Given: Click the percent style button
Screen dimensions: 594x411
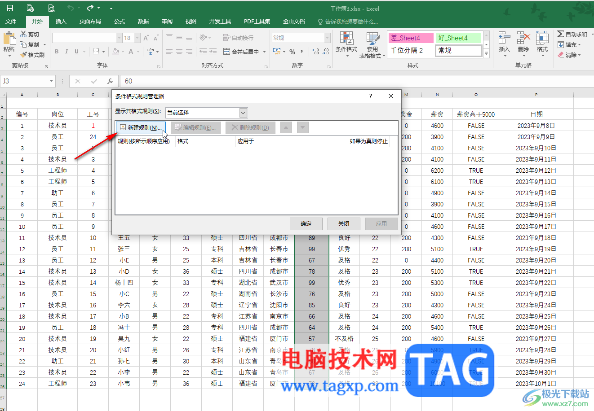Looking at the screenshot, I should point(293,52).
